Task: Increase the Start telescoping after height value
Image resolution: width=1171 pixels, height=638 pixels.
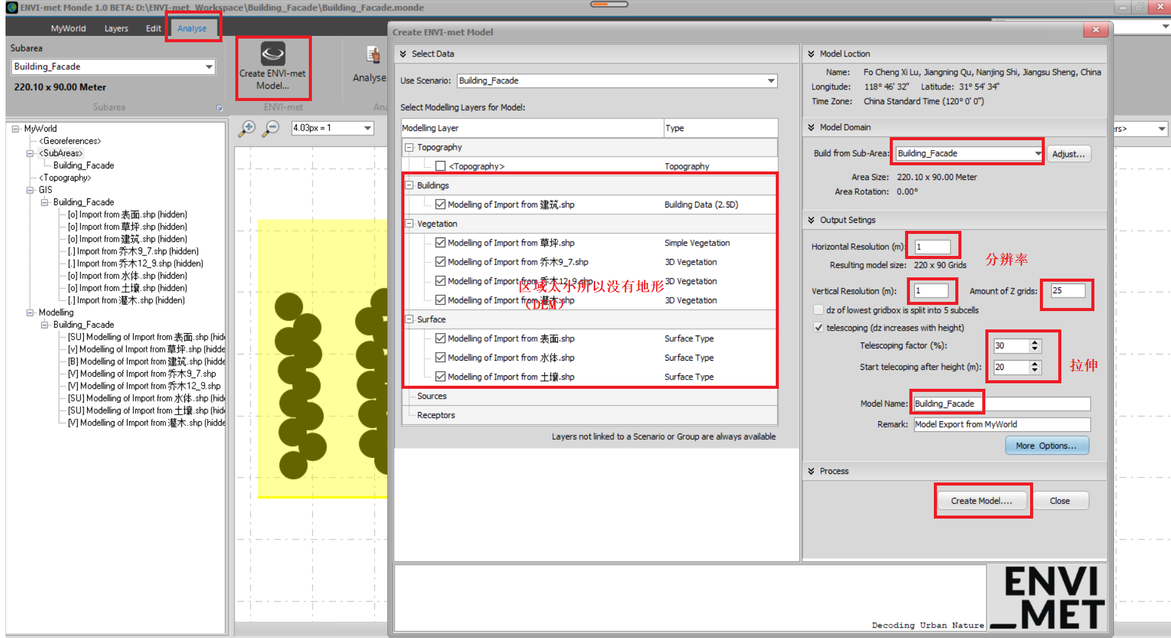Action: [x=1035, y=364]
